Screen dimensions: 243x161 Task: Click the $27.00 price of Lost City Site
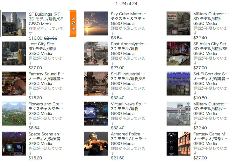click(x=35, y=68)
